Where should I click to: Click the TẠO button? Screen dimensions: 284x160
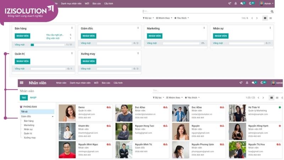[24, 97]
